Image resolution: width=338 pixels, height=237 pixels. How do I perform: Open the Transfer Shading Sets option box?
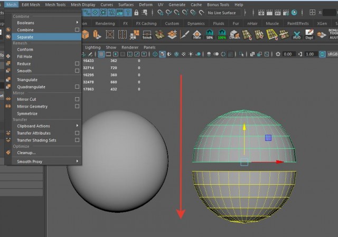point(77,140)
